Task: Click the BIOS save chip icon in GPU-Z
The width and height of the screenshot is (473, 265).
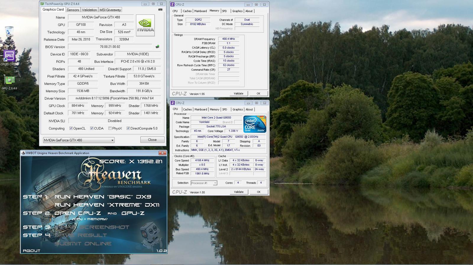Action: coord(157,47)
